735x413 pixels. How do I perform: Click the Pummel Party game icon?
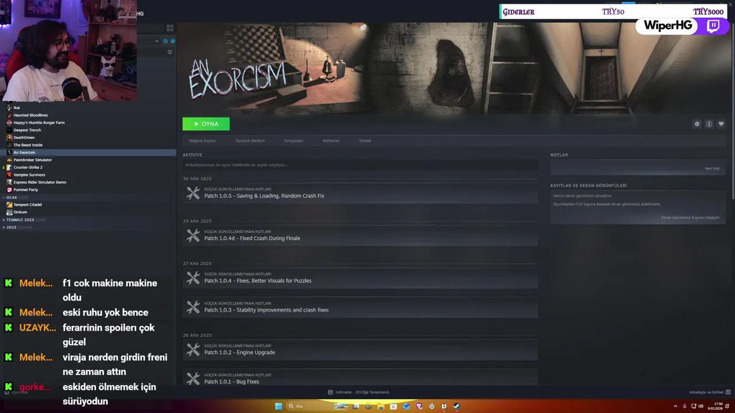[9, 189]
